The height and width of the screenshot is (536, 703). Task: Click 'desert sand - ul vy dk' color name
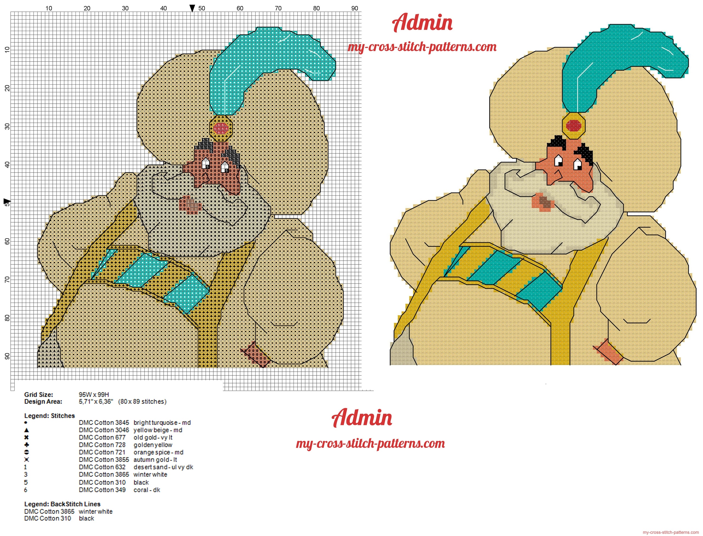(163, 467)
